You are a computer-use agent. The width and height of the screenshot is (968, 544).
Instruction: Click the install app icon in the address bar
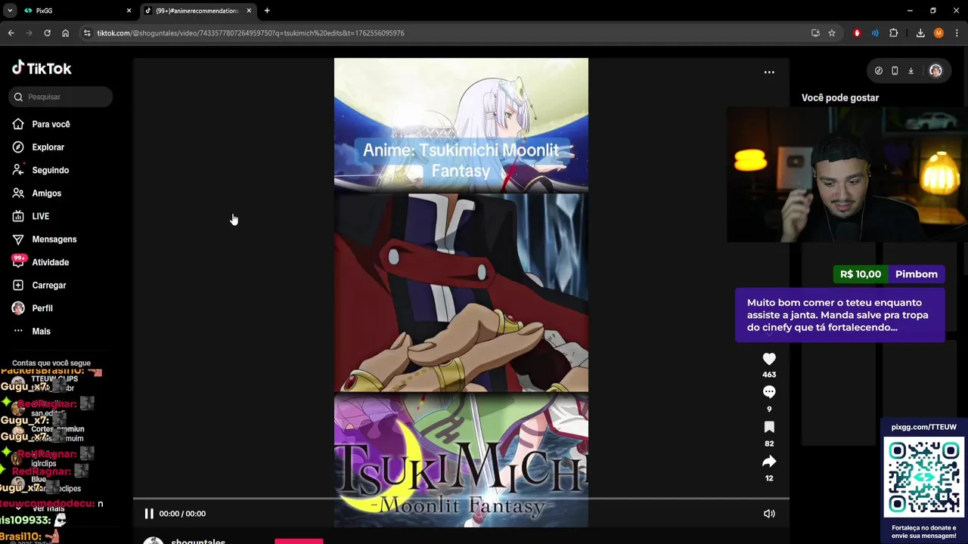click(815, 33)
